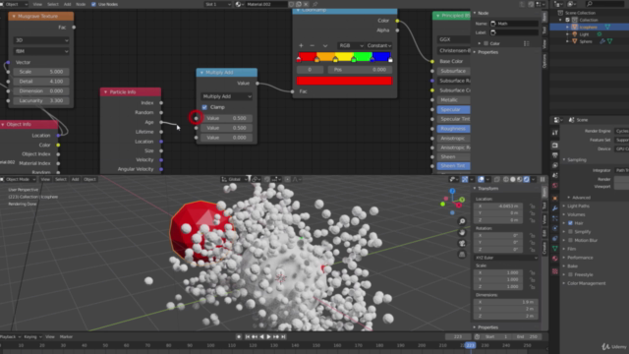Enable the Simplify checkbox
The width and height of the screenshot is (629, 354).
[x=570, y=232]
